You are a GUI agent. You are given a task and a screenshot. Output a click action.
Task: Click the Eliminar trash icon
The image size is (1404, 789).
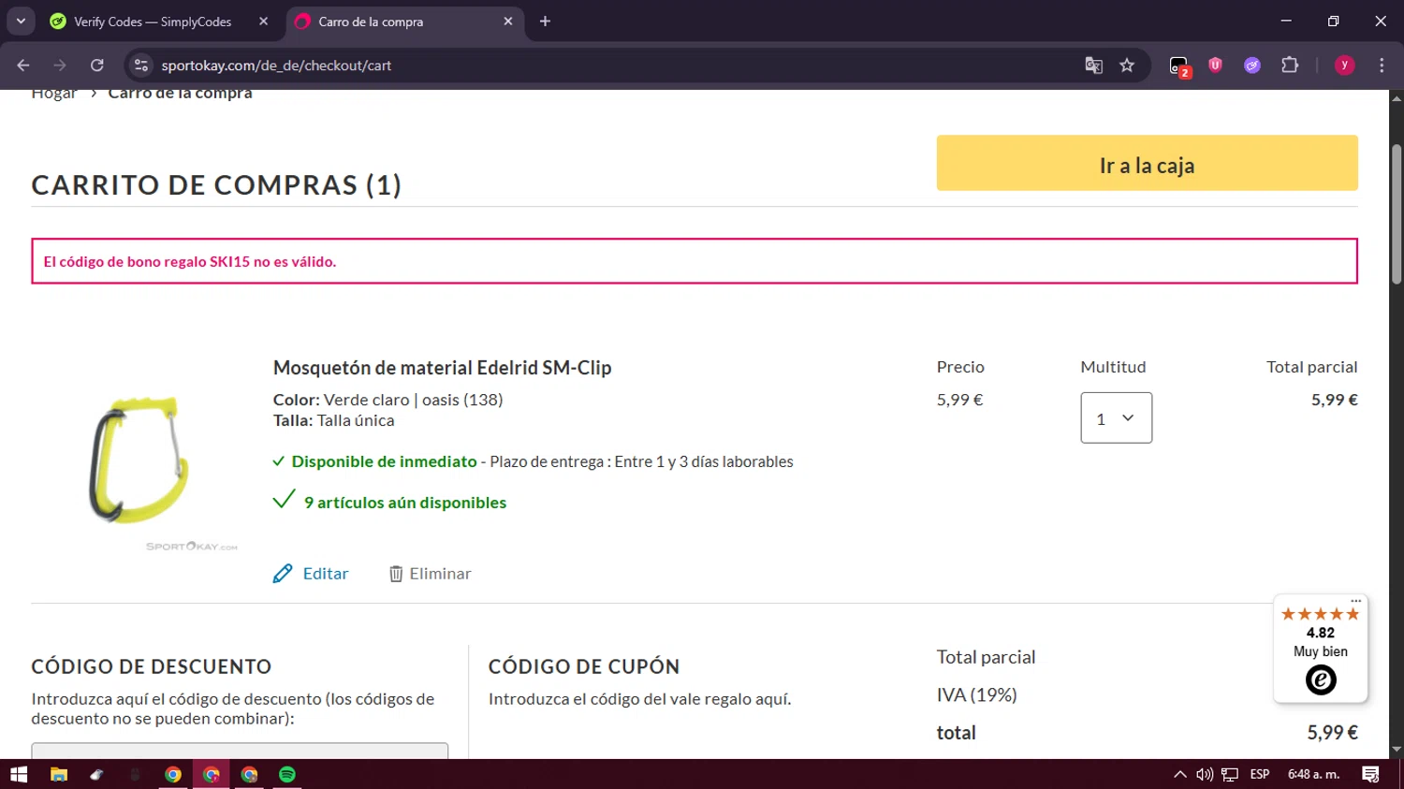point(396,574)
